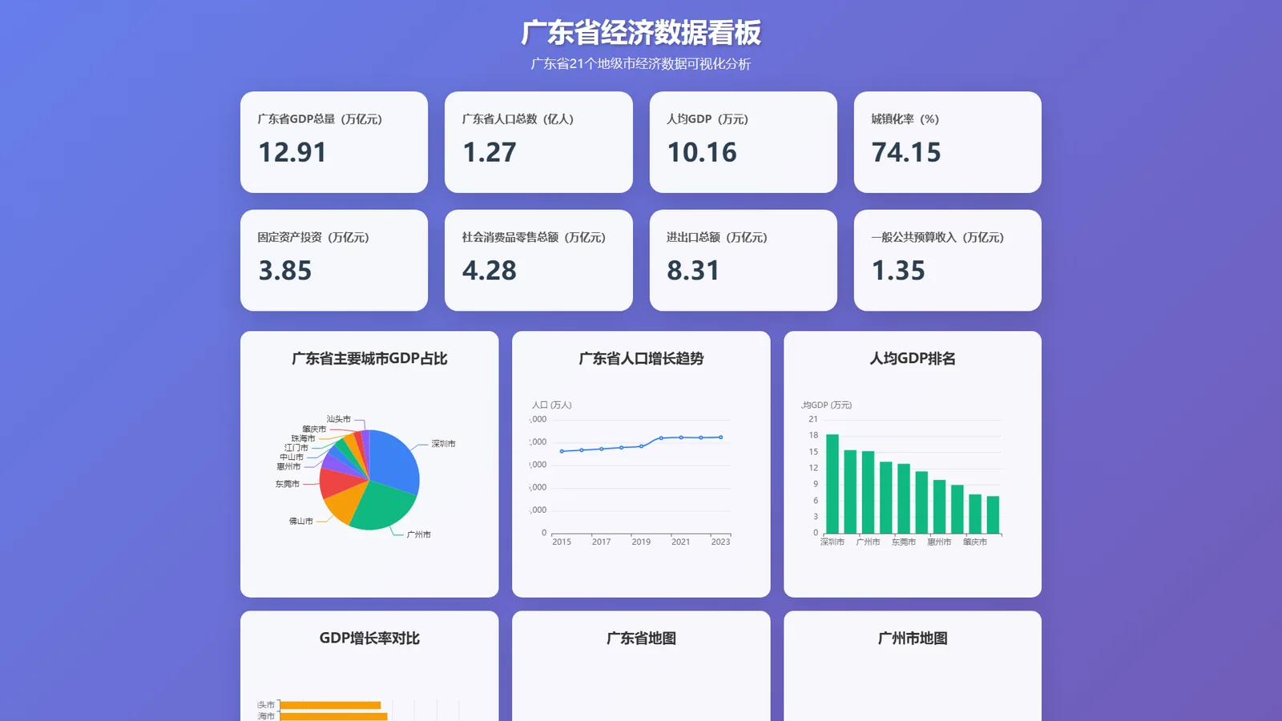The height and width of the screenshot is (721, 1282).
Task: Click the 广东省地图 panel title
Action: pos(641,638)
